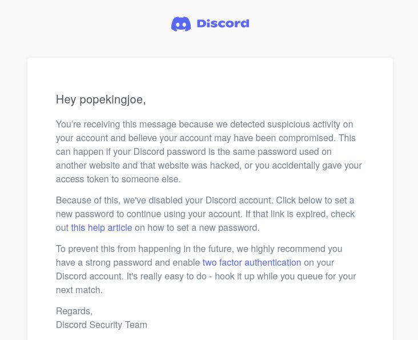Click the 'Discord Security Team' signature
This screenshot has height=340, width=418.
102,325
